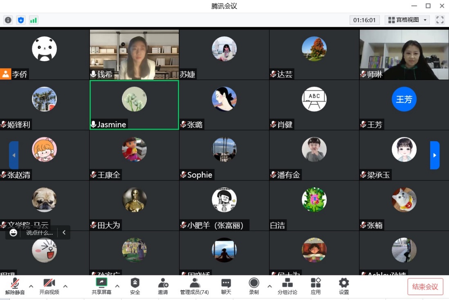The height and width of the screenshot is (300, 449).
Task: Enter full screen mode
Action: (x=440, y=20)
